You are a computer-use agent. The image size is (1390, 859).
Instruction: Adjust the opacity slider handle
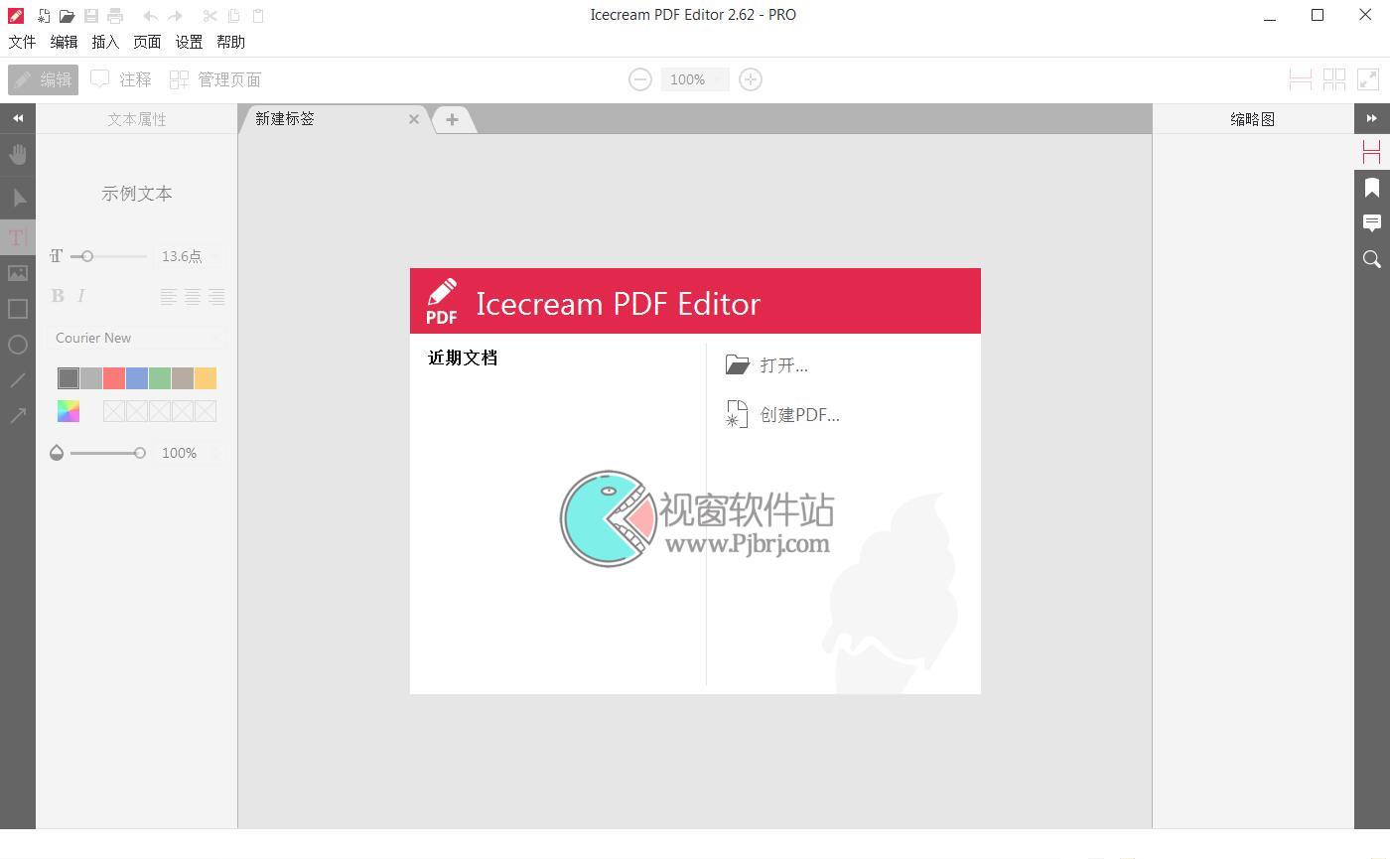coord(140,453)
